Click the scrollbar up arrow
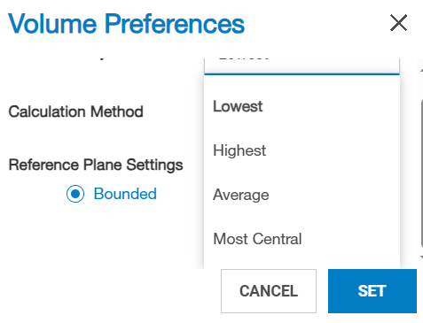 422,70
